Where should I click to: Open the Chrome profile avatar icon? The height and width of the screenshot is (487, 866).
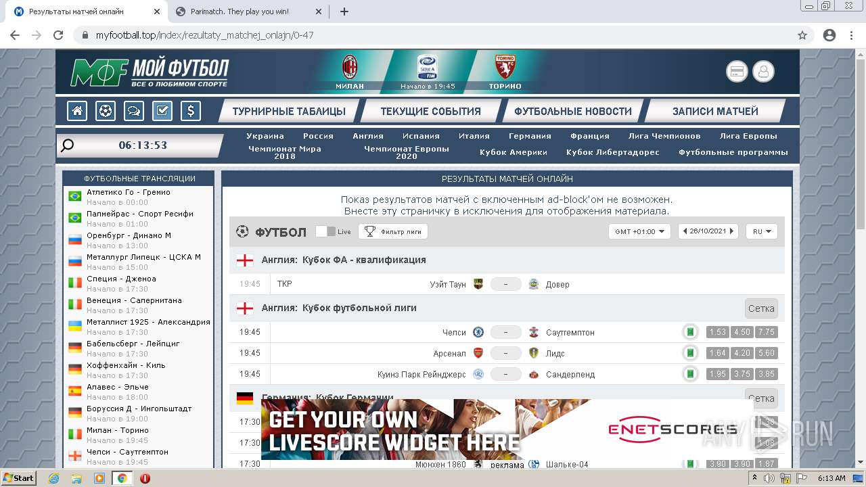tap(829, 35)
